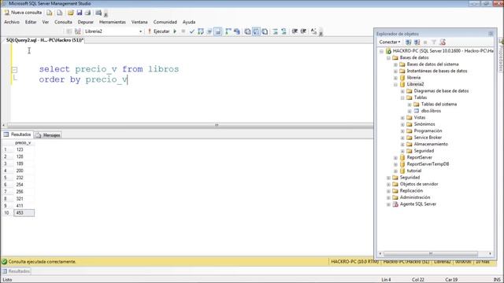Select the ReportServerTempDB database
The height and width of the screenshot is (283, 504).
pyautogui.click(x=428, y=164)
